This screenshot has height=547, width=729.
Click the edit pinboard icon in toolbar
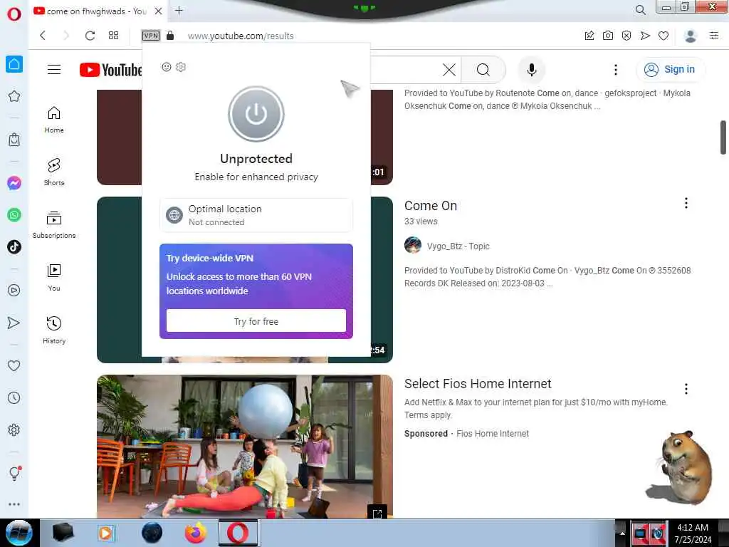tap(589, 36)
